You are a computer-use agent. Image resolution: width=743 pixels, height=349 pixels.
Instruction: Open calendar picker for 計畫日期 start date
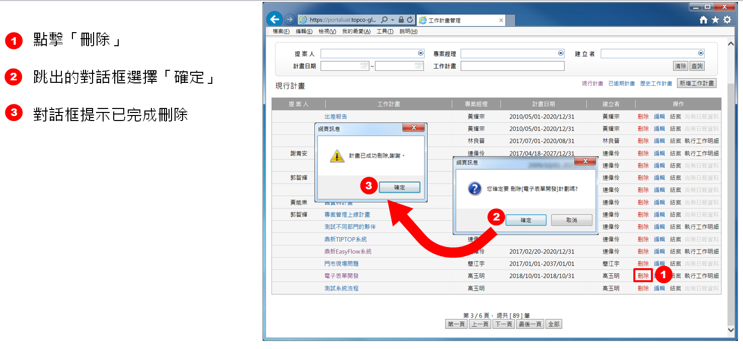tap(365, 66)
